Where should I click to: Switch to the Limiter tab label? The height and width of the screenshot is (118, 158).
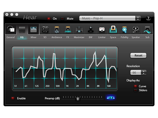[x=102, y=37]
